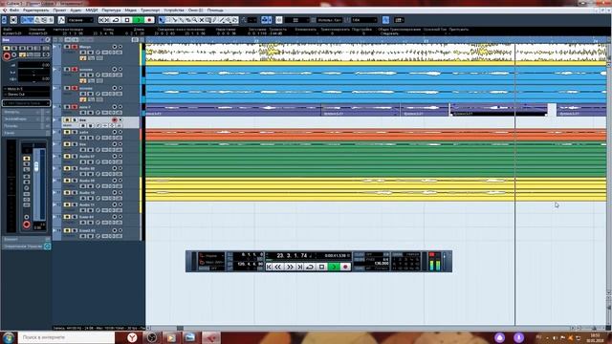Click Stop in floating transport panel
612x344 pixels.
tap(321, 267)
